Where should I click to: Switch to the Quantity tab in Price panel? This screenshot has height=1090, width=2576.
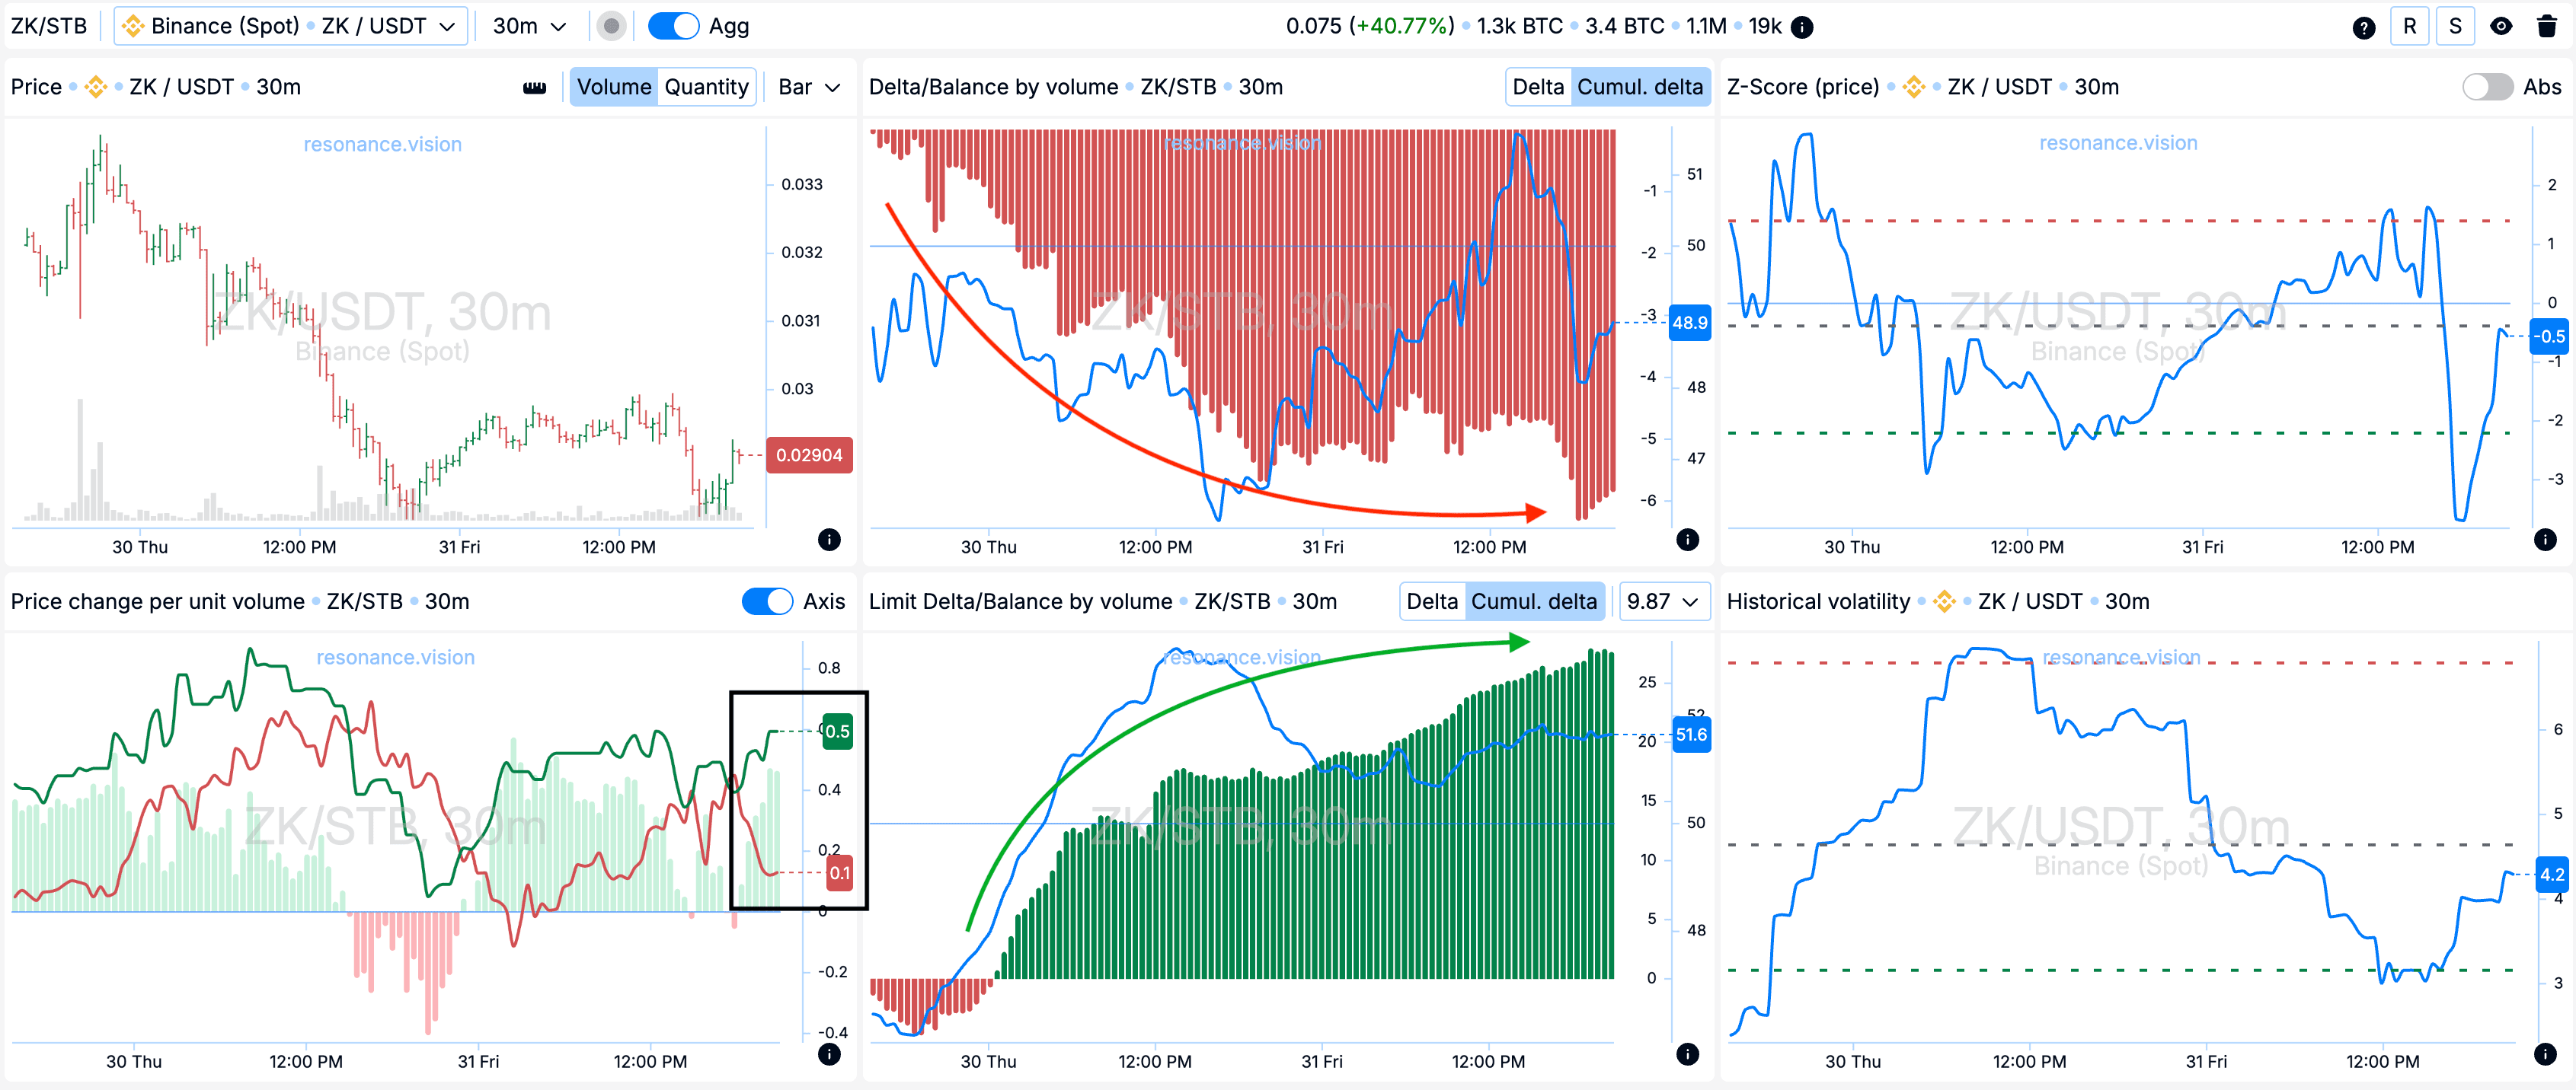706,87
